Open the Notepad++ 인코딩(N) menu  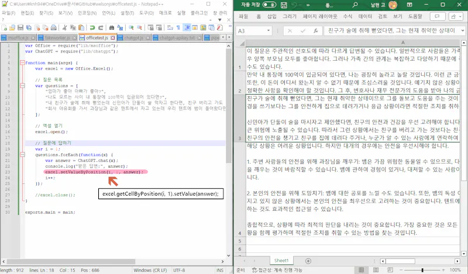(x=87, y=13)
